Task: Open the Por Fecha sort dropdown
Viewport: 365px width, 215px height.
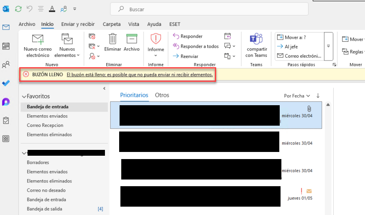Action: tap(296, 96)
